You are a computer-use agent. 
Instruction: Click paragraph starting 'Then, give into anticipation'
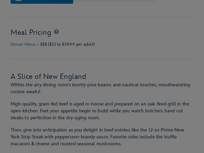coord(97,137)
